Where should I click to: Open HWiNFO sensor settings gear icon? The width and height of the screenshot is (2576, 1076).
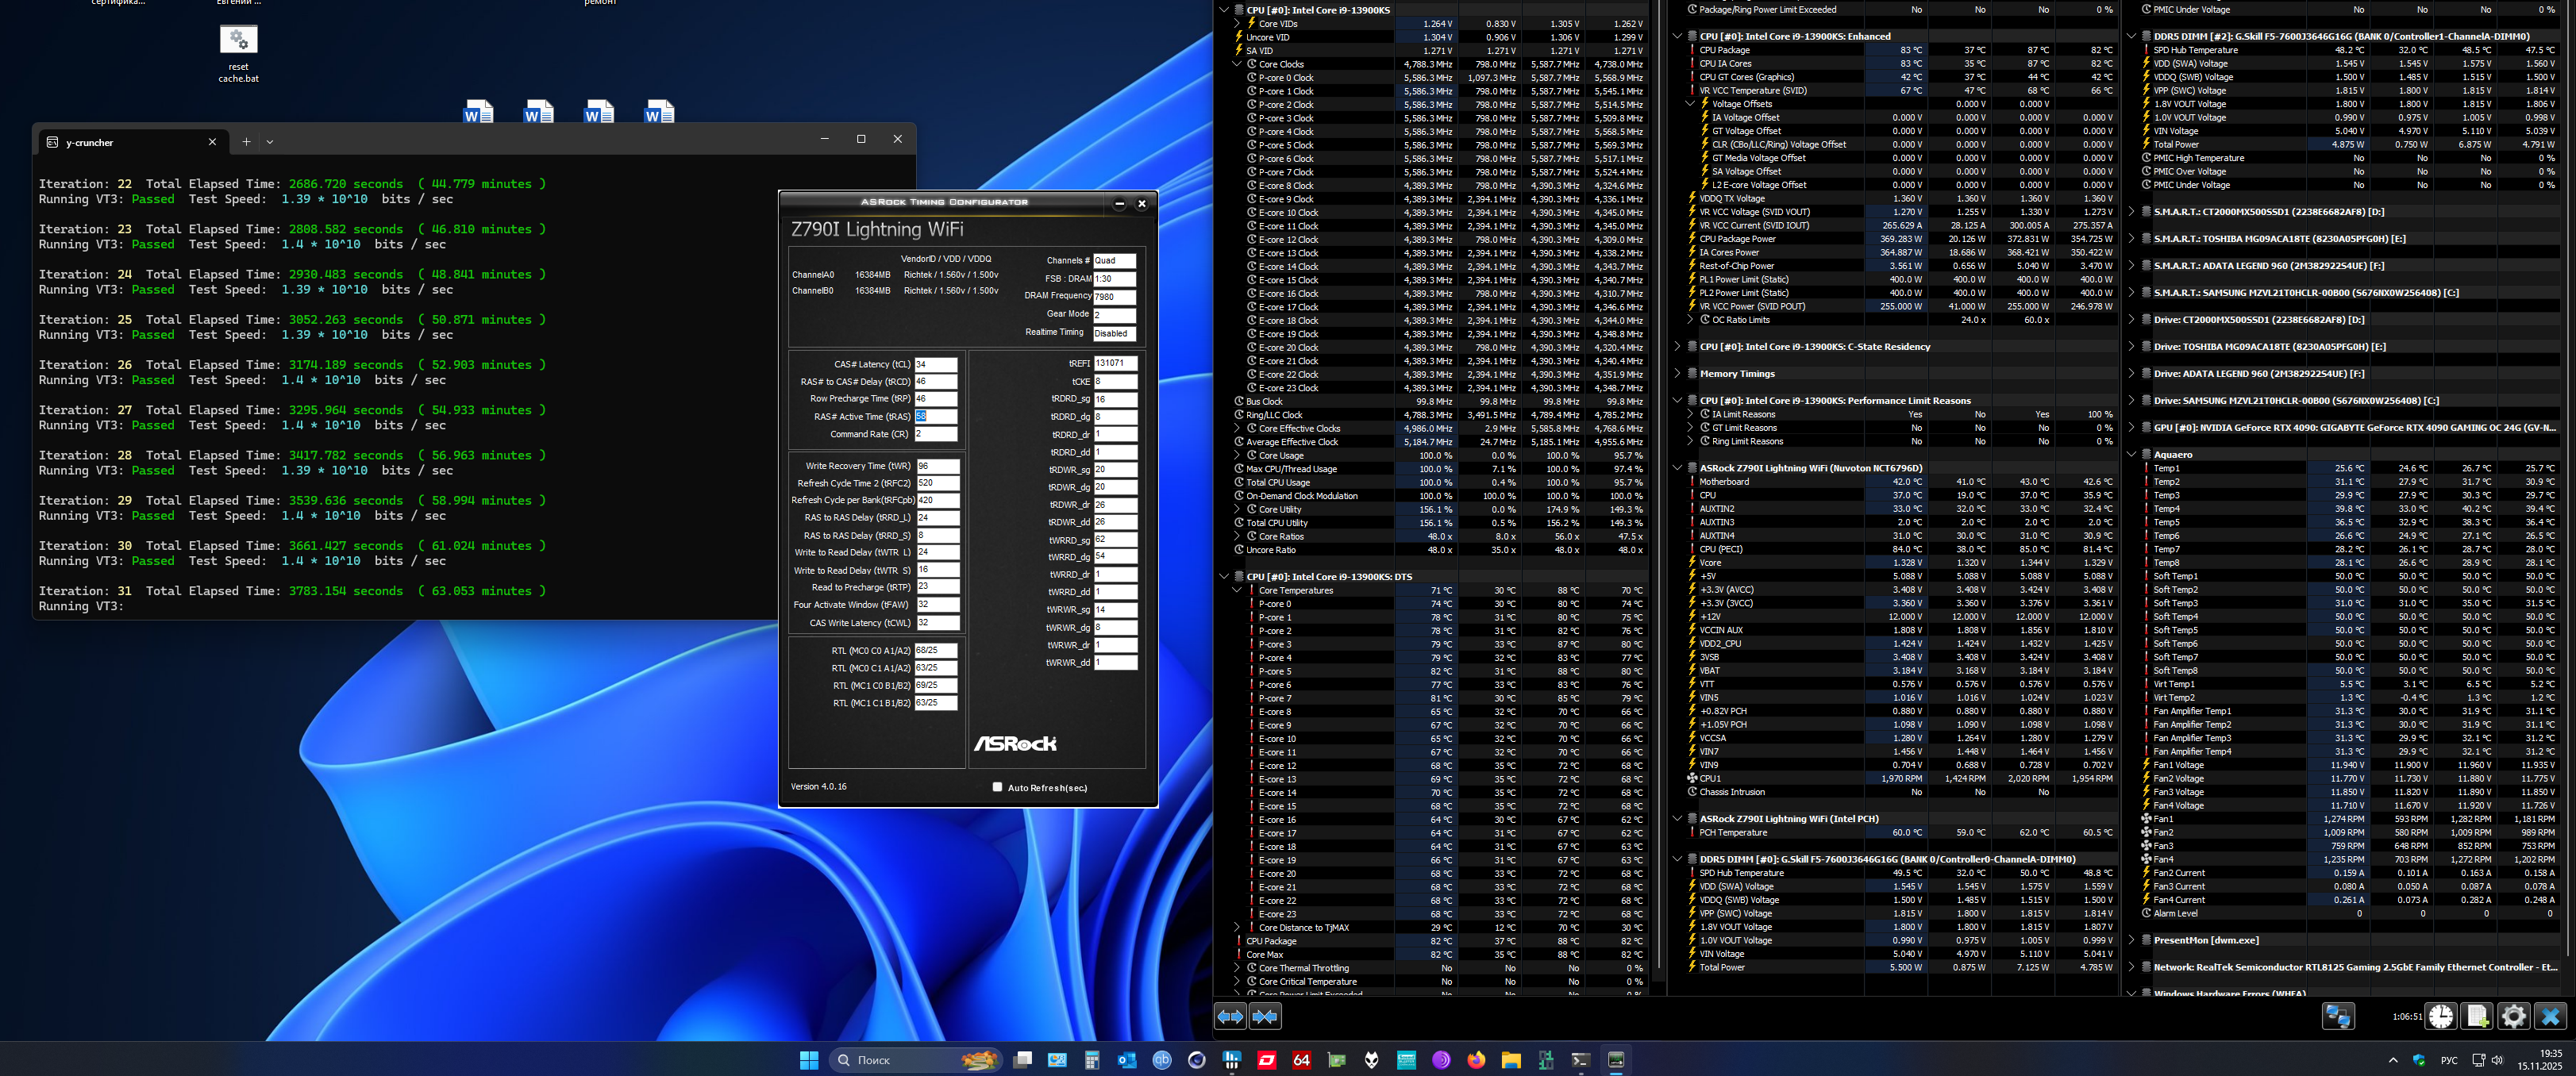(2513, 1016)
